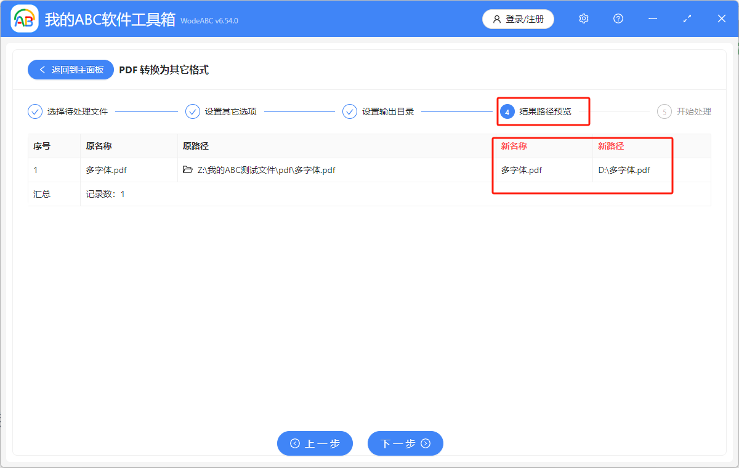739x468 pixels.
Task: Open settings via the gear icon
Action: tap(583, 18)
